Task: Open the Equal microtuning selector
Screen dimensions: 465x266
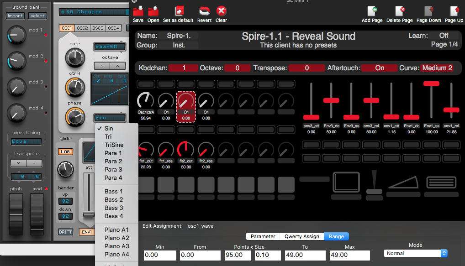Action: 26,141
